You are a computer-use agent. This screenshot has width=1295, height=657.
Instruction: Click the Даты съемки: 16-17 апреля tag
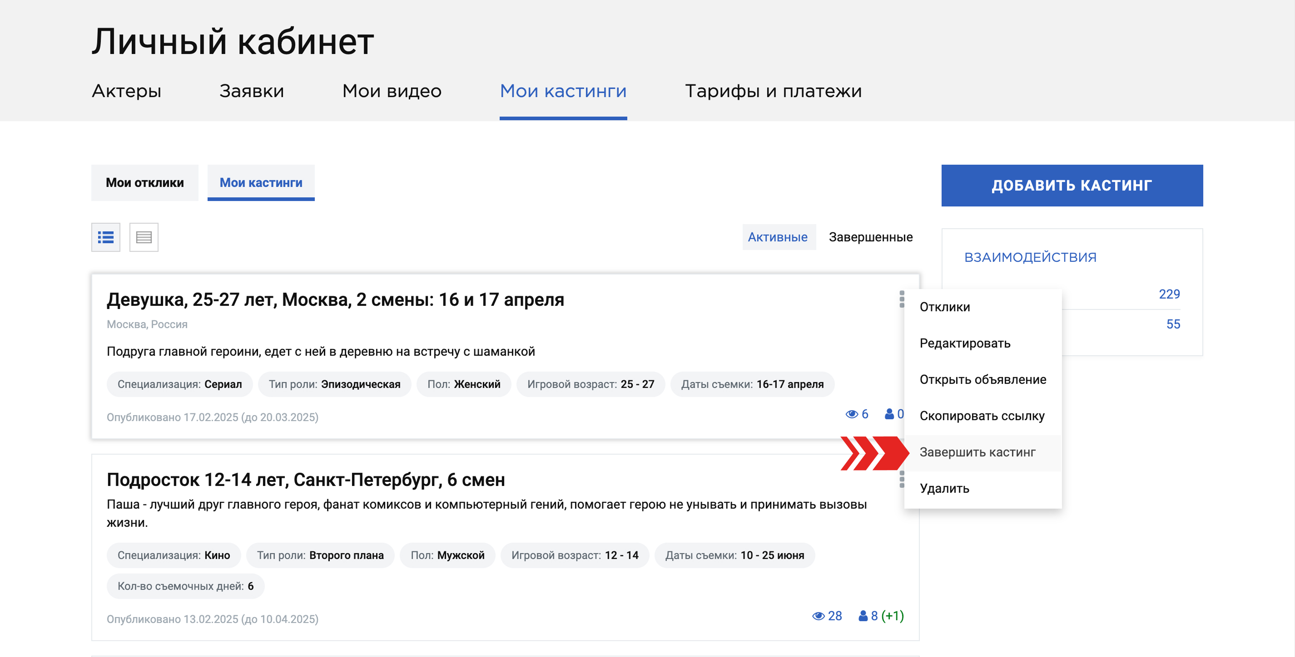752,384
